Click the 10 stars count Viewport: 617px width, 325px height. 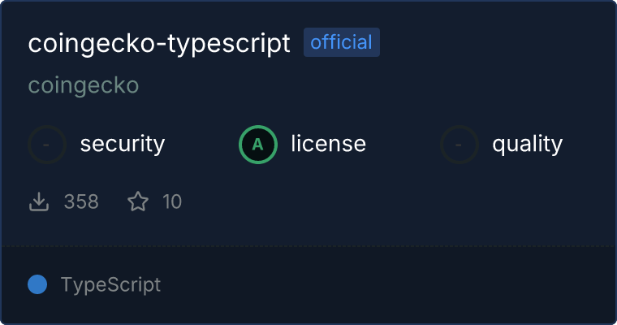[172, 201]
